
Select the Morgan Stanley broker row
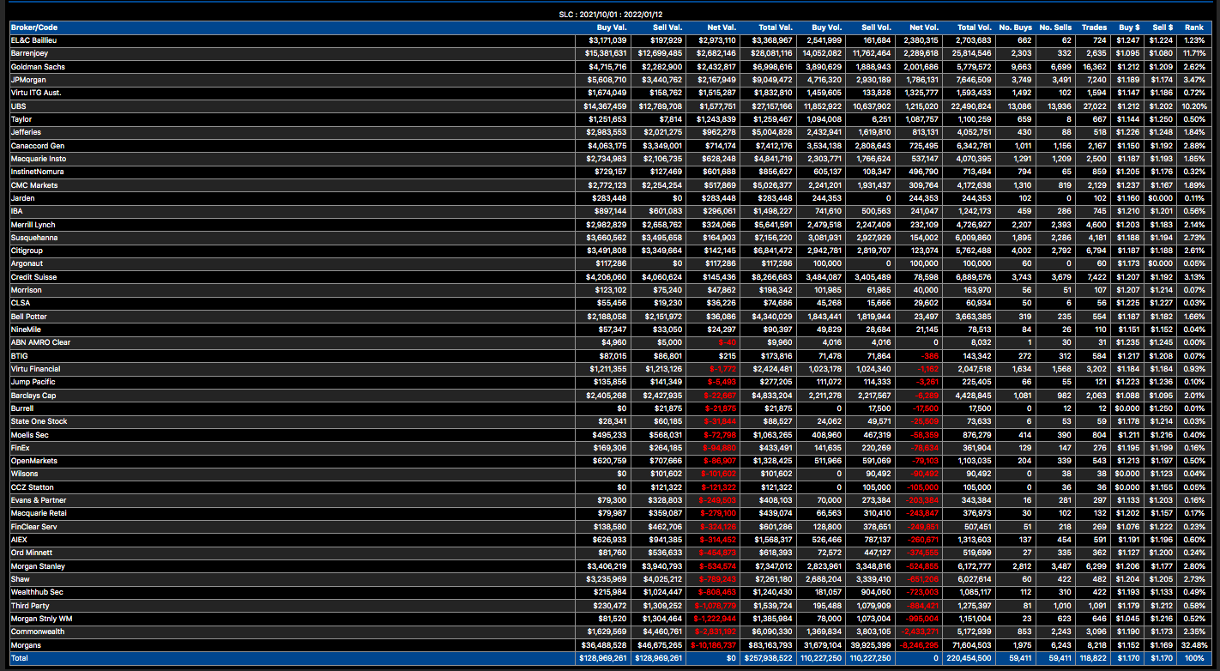pos(608,566)
